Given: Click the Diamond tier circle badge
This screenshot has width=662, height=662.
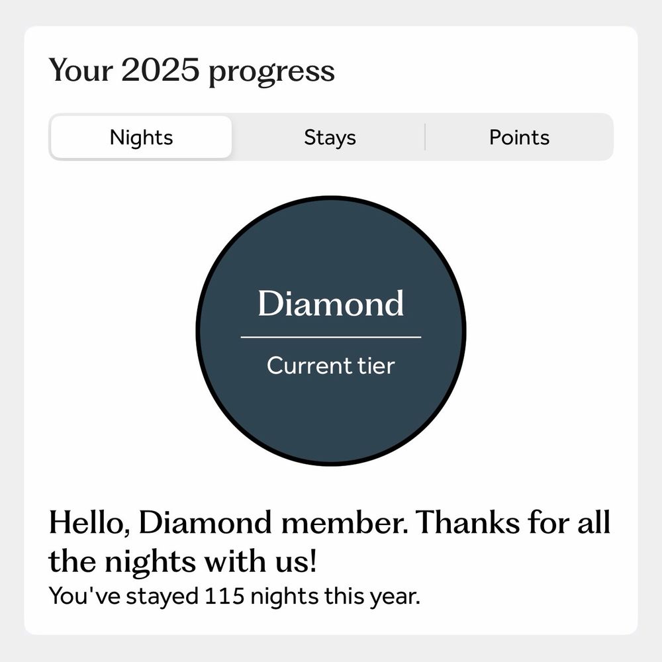Looking at the screenshot, I should click(x=331, y=331).
